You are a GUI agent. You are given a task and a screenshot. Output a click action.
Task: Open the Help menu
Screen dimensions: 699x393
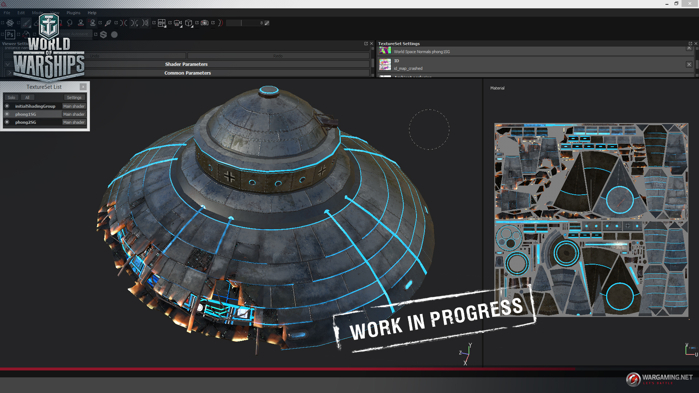(92, 13)
